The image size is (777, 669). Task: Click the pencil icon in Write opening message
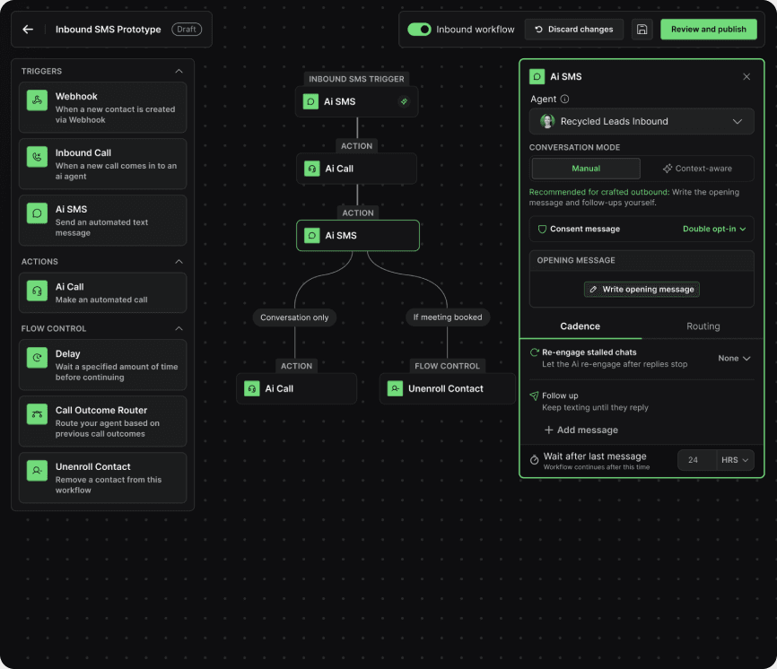click(593, 289)
